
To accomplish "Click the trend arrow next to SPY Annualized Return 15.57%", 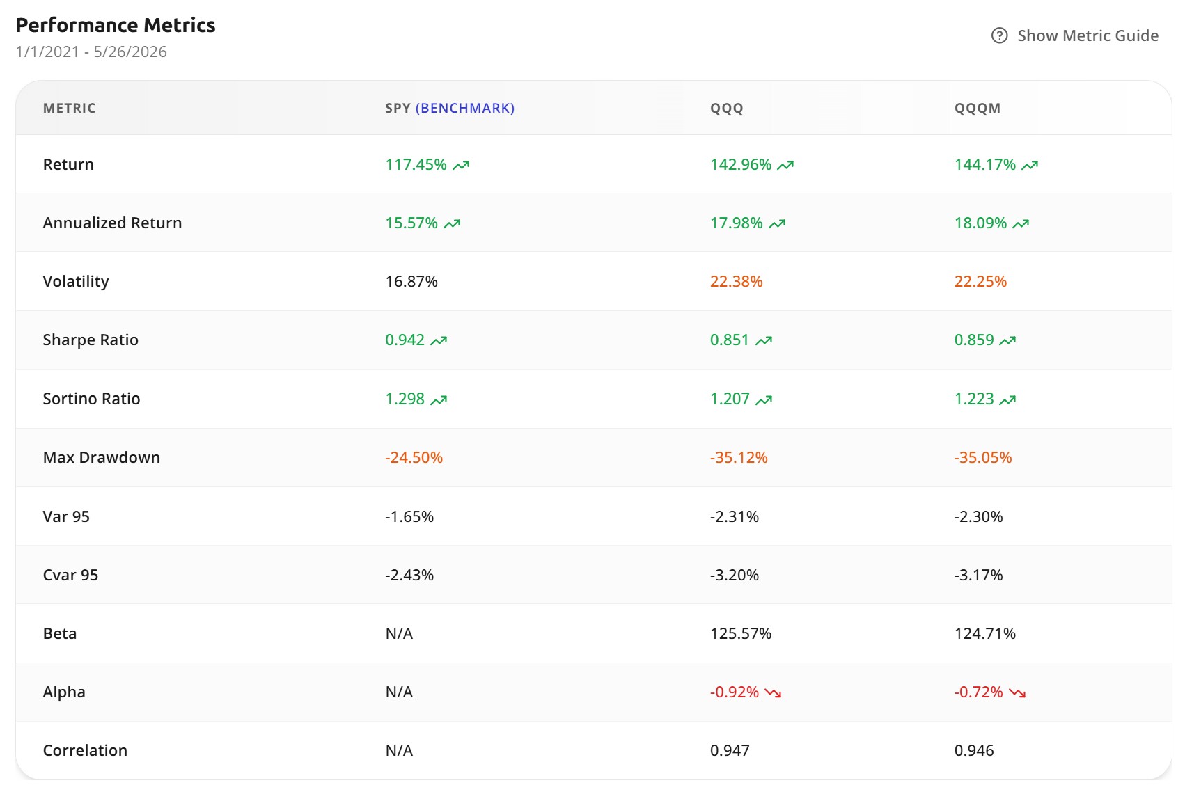I will pyautogui.click(x=452, y=223).
